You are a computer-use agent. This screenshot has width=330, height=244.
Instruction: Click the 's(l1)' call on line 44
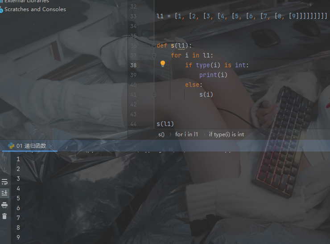[165, 124]
